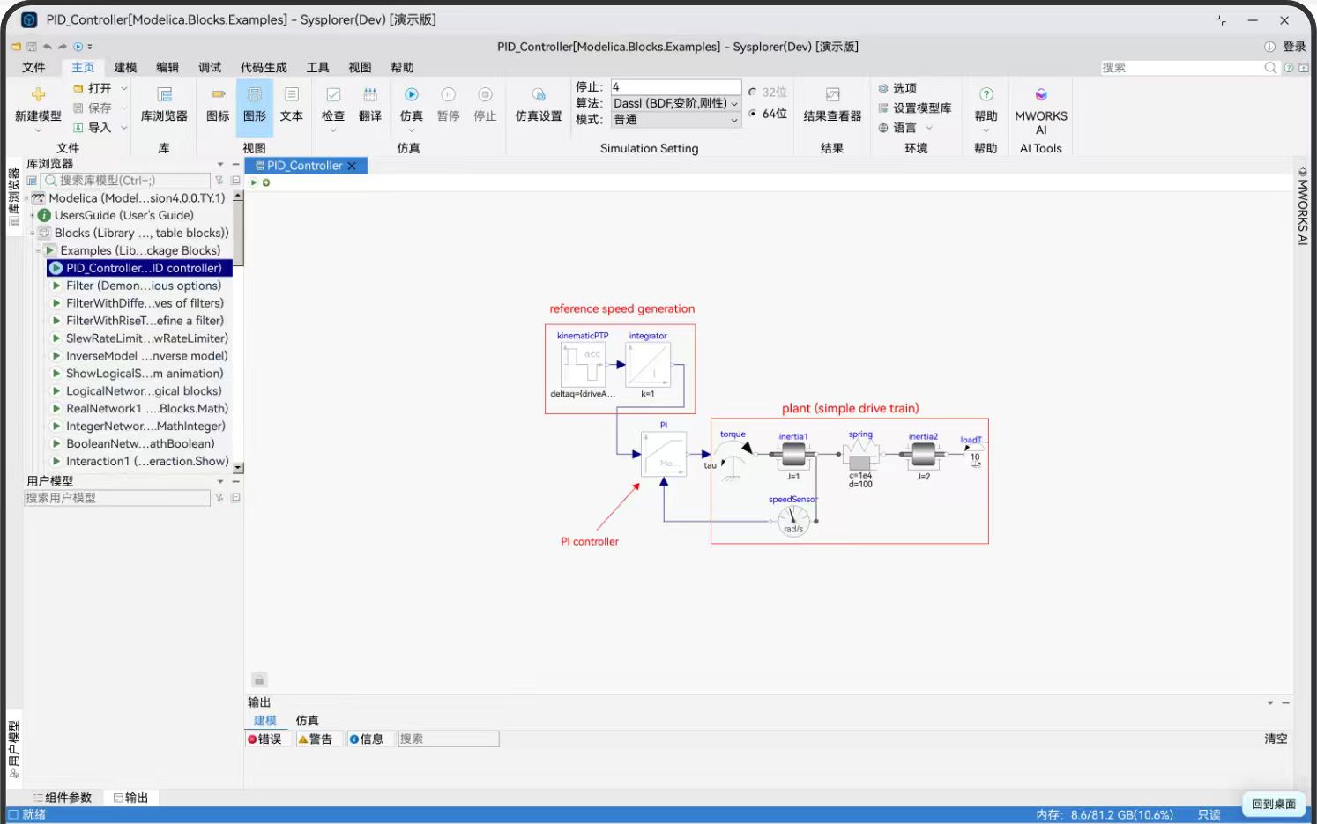1317x824 pixels.
Task: Open the 建模 ribbon tab
Action: (125, 68)
